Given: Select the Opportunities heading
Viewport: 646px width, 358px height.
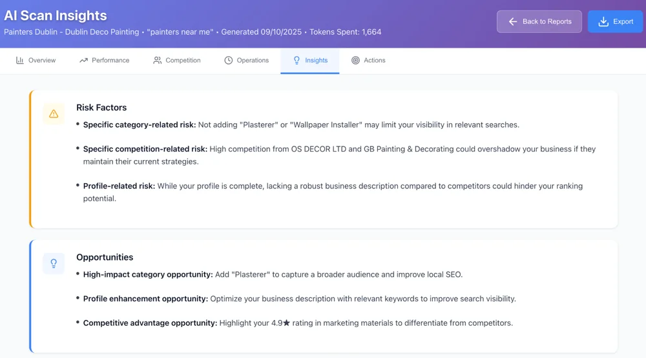Looking at the screenshot, I should [x=105, y=257].
